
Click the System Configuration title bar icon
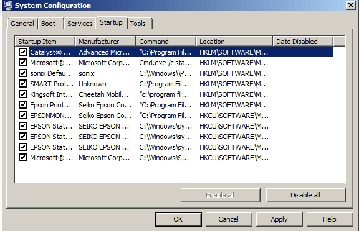tap(7, 6)
